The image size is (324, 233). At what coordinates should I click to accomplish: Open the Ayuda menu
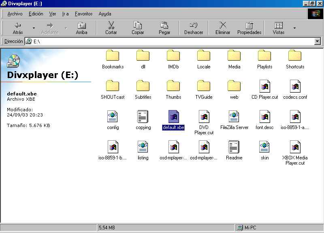pyautogui.click(x=105, y=14)
